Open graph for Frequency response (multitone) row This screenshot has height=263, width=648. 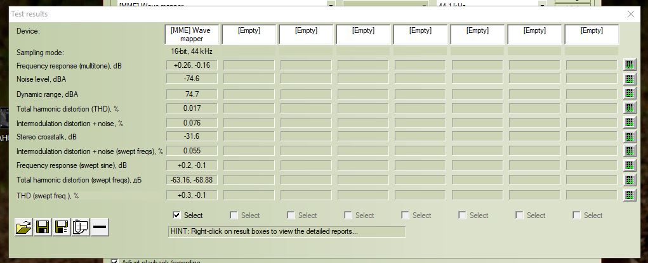630,65
